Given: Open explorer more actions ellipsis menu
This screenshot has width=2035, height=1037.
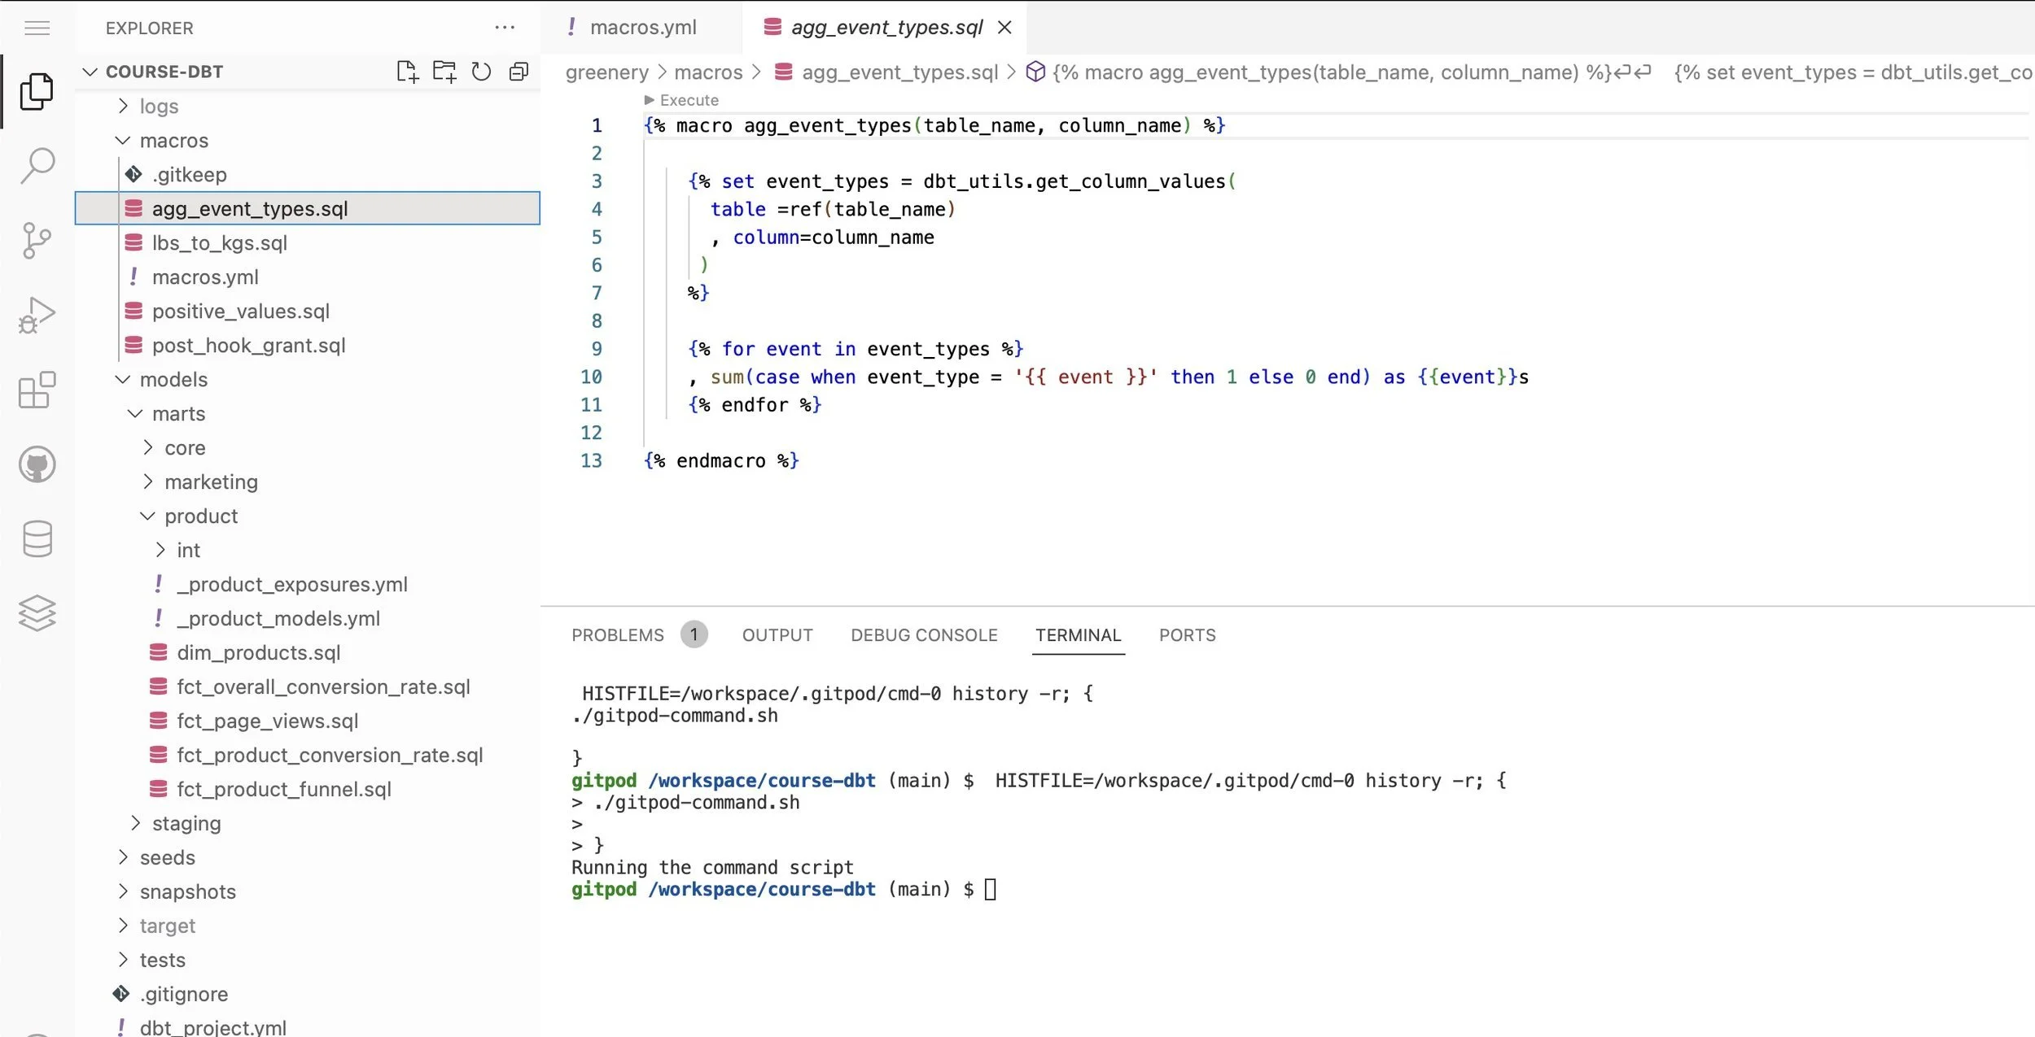Looking at the screenshot, I should (505, 28).
